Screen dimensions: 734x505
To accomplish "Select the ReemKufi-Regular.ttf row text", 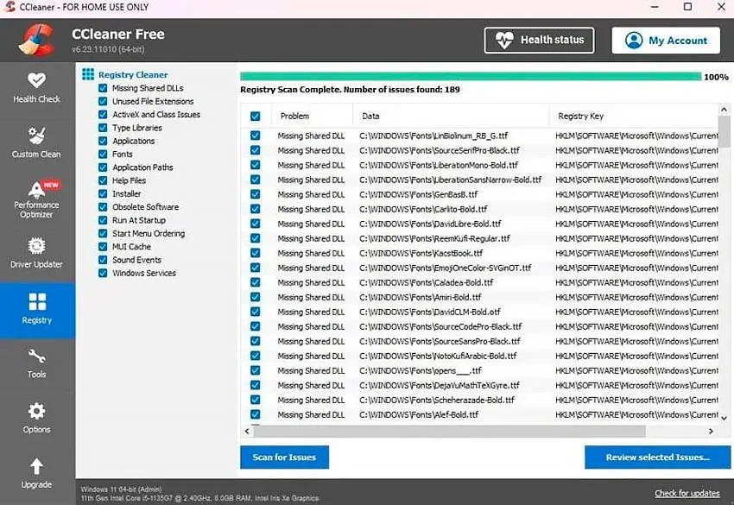I will tap(434, 238).
